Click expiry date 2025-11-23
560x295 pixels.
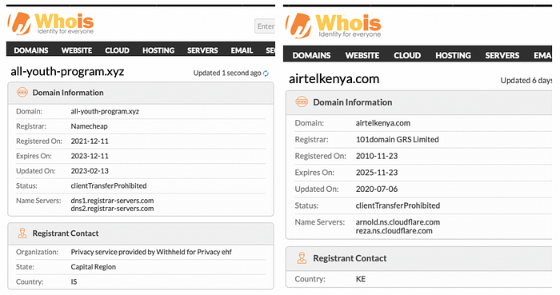(x=377, y=173)
